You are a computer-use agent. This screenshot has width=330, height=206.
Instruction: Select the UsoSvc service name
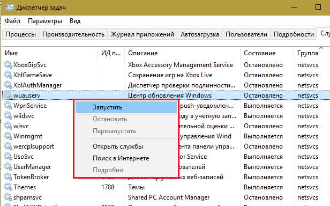point(24,157)
